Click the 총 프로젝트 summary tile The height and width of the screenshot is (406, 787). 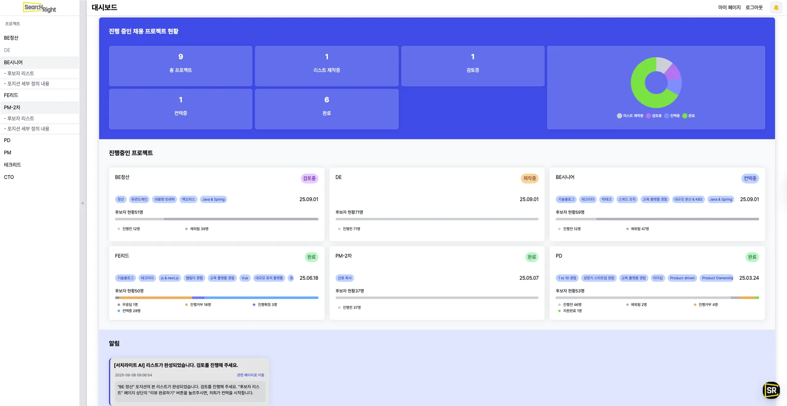[180, 66]
